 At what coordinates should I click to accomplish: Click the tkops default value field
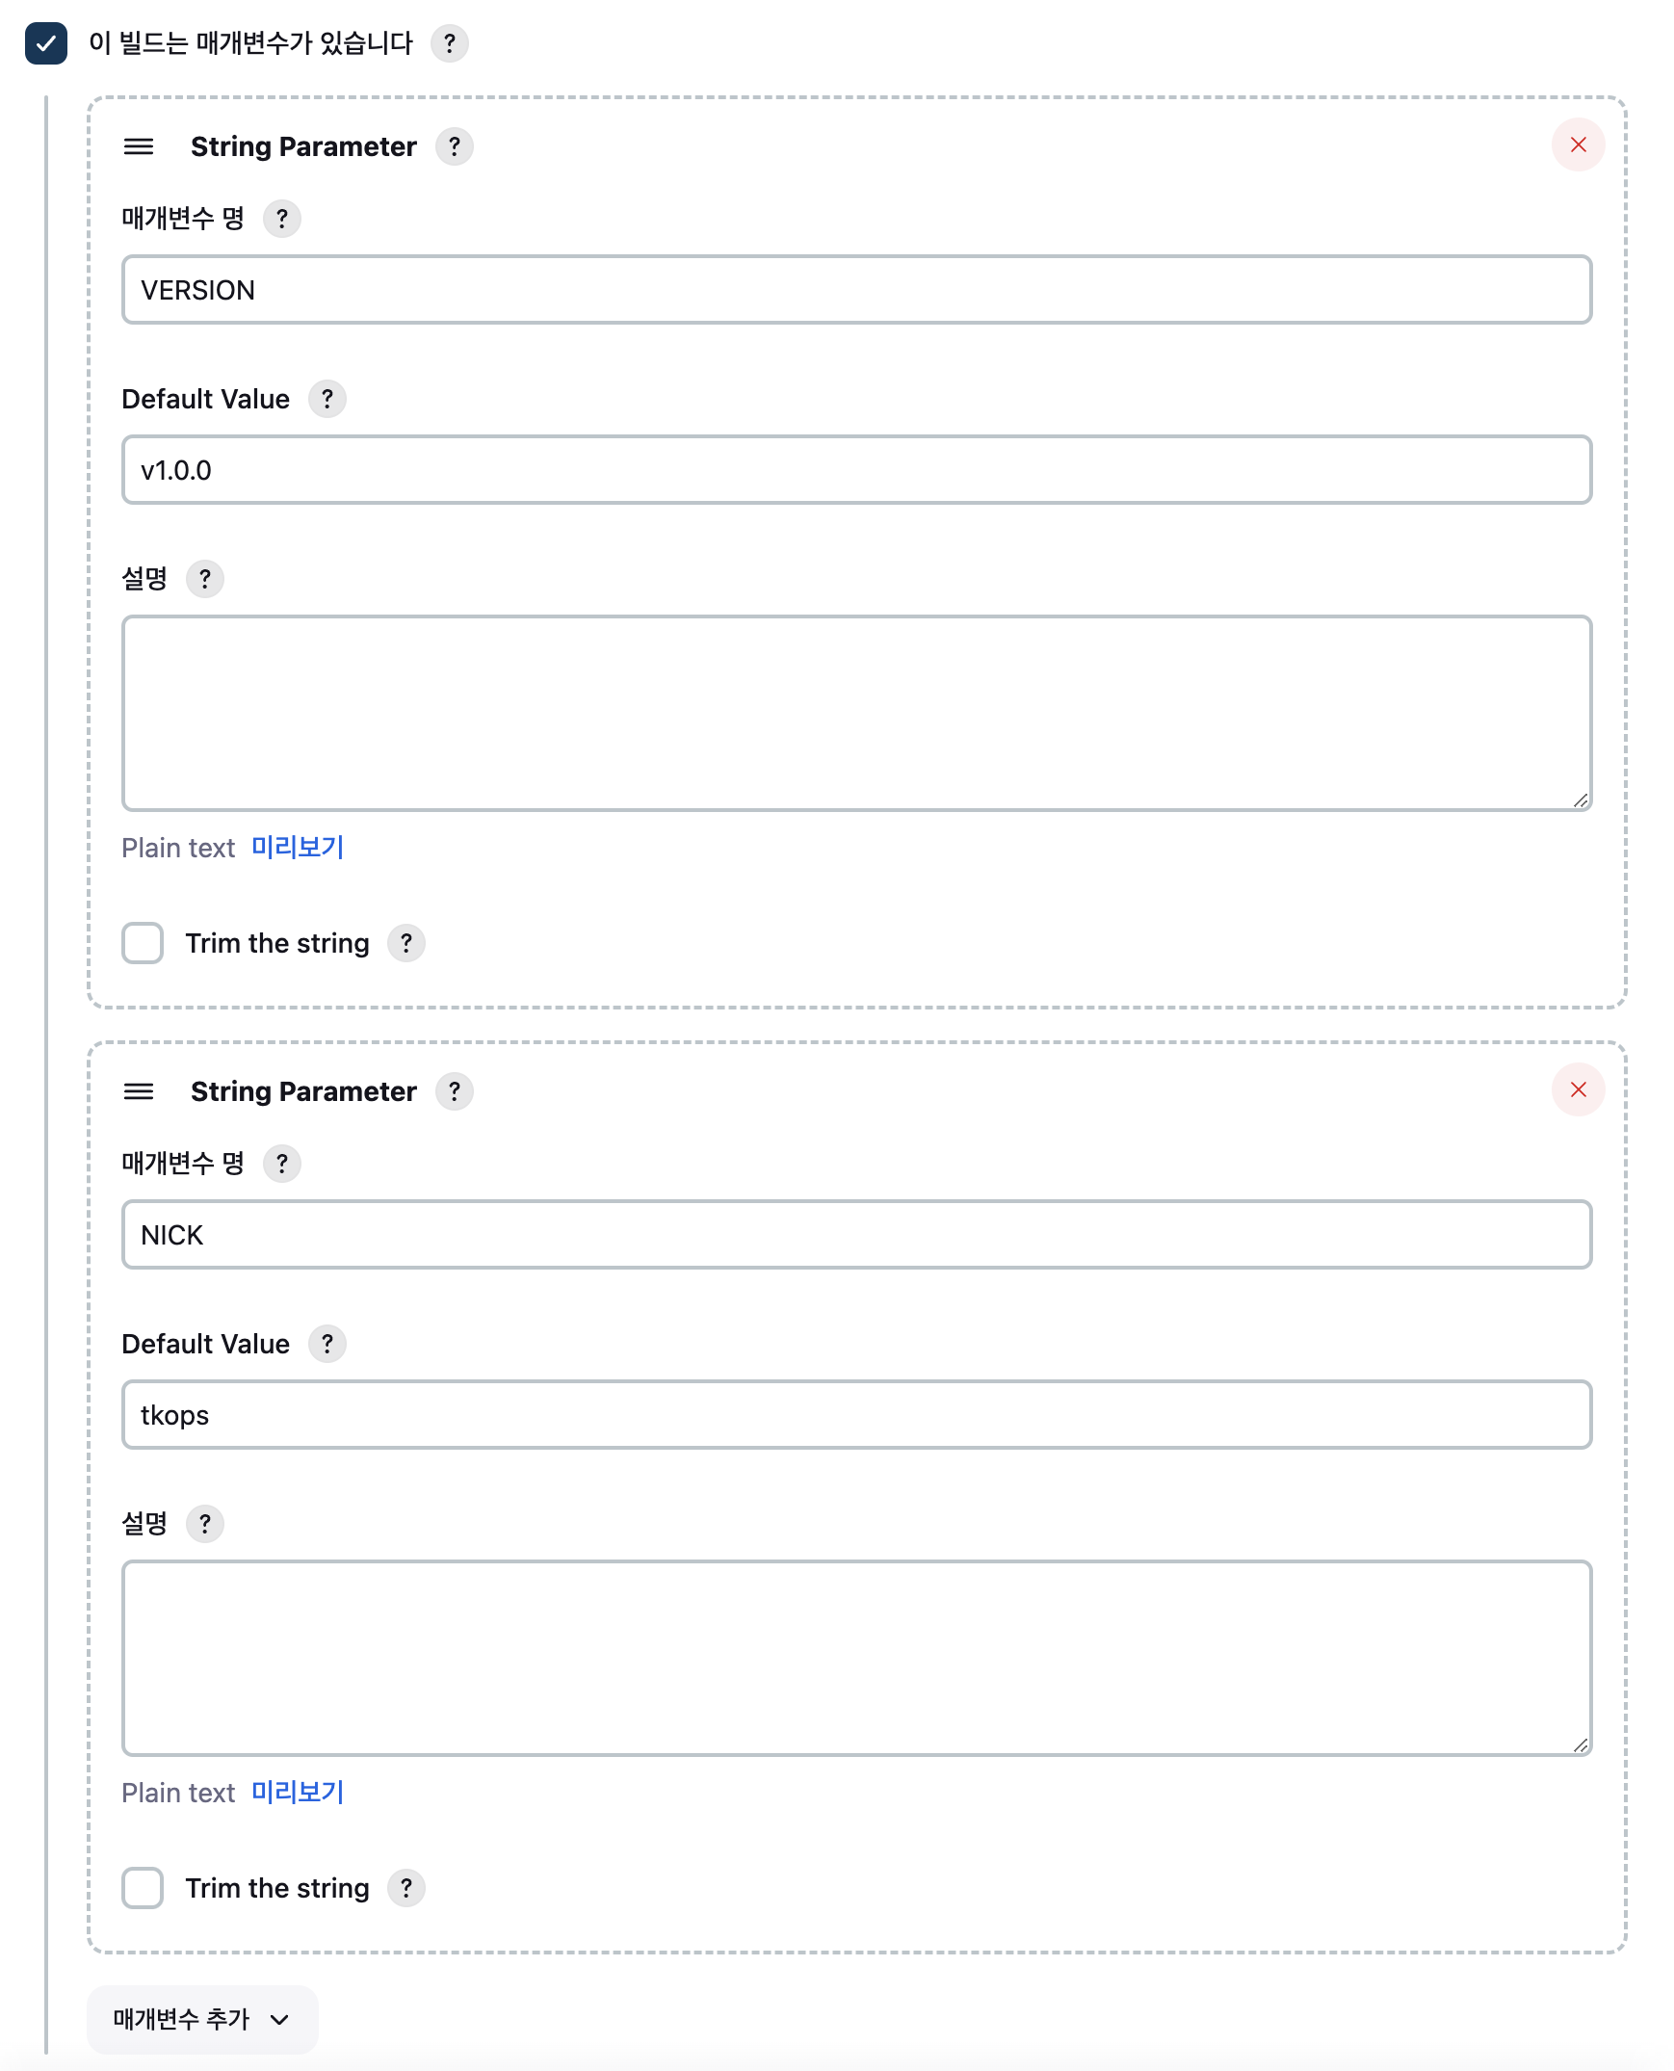(x=856, y=1415)
